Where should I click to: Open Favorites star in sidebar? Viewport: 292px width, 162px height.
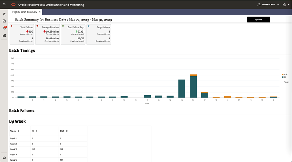point(4,14)
